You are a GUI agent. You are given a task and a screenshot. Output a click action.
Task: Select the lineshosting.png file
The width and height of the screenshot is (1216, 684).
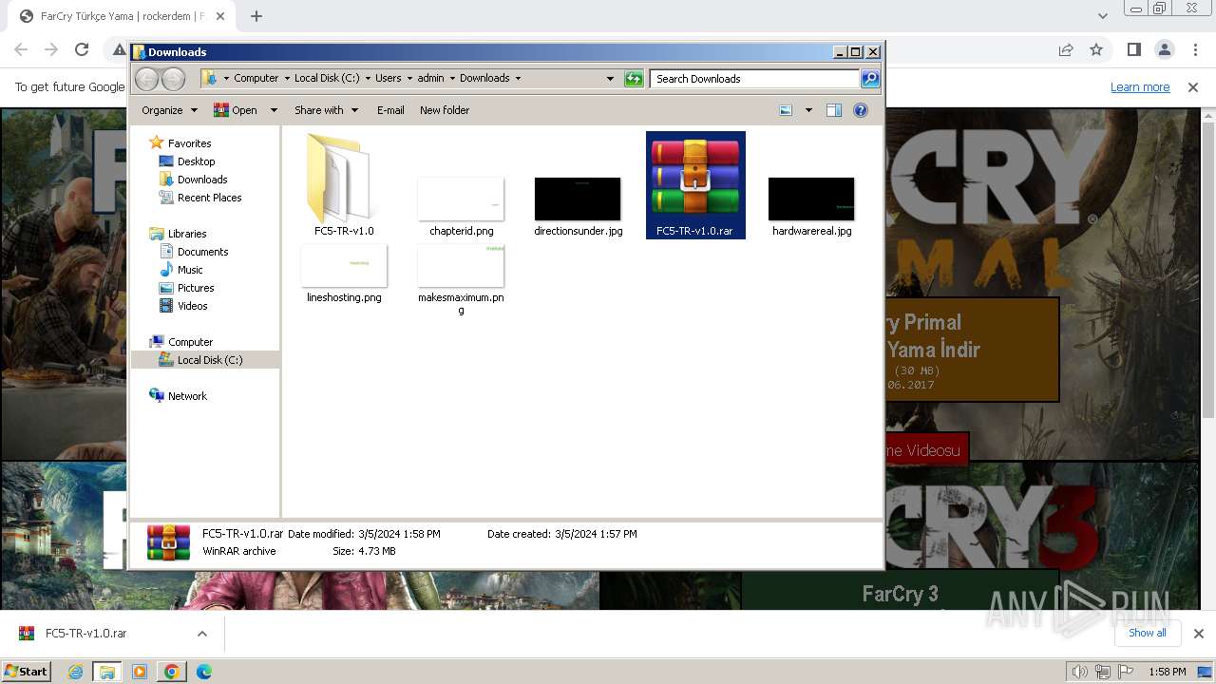344,274
